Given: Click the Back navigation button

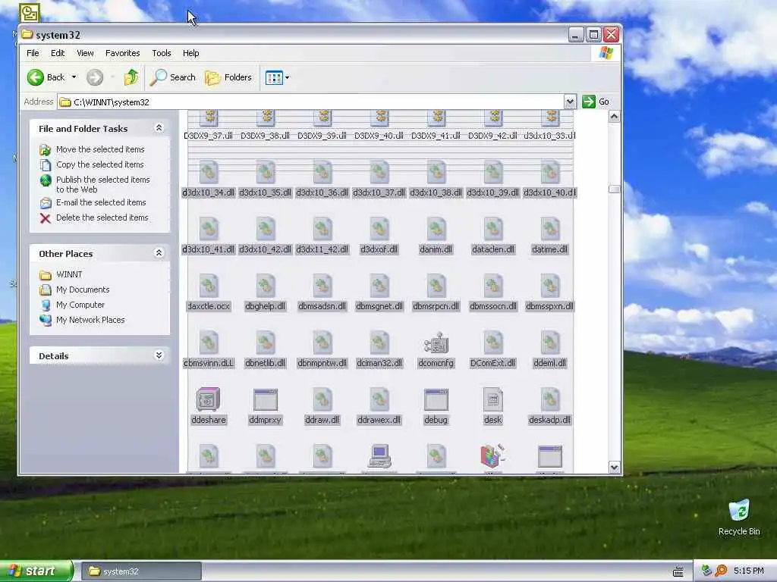Looking at the screenshot, I should 46,77.
